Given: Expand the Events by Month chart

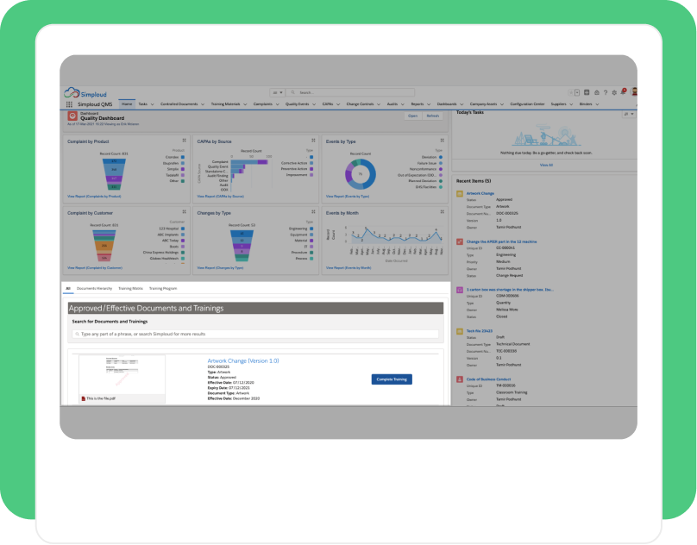Looking at the screenshot, I should (x=442, y=211).
